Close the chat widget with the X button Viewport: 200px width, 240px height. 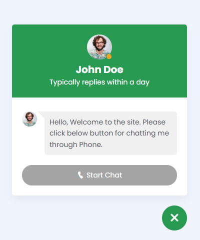click(x=174, y=218)
